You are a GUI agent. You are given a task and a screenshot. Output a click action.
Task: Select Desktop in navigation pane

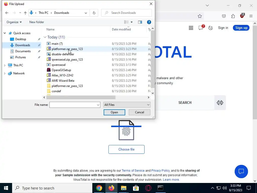(x=21, y=39)
